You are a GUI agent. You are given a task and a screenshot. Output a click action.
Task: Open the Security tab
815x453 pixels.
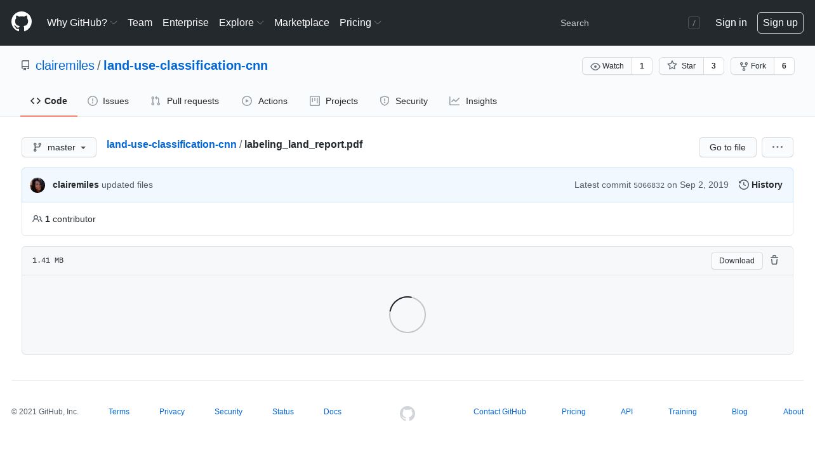click(x=404, y=101)
